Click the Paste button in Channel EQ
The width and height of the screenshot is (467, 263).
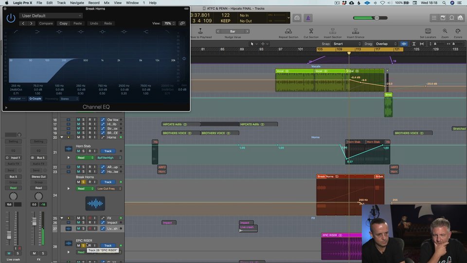tap(78, 23)
